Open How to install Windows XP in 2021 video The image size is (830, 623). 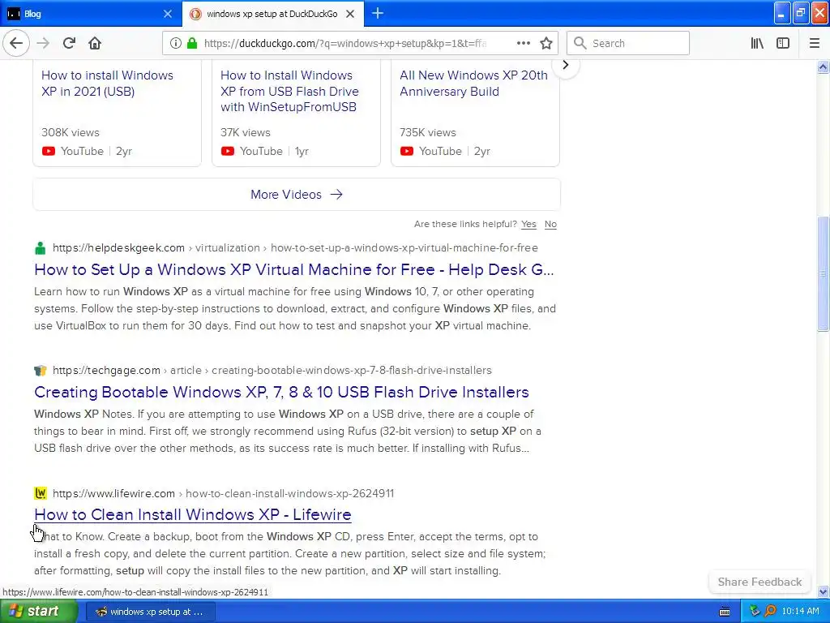pyautogui.click(x=108, y=84)
